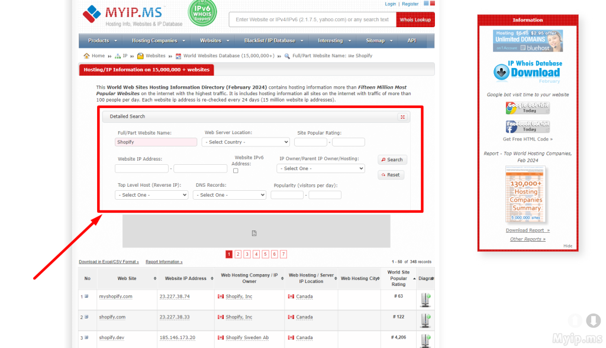606x348 pixels.
Task: Open the Sitemap menu
Action: coord(379,41)
